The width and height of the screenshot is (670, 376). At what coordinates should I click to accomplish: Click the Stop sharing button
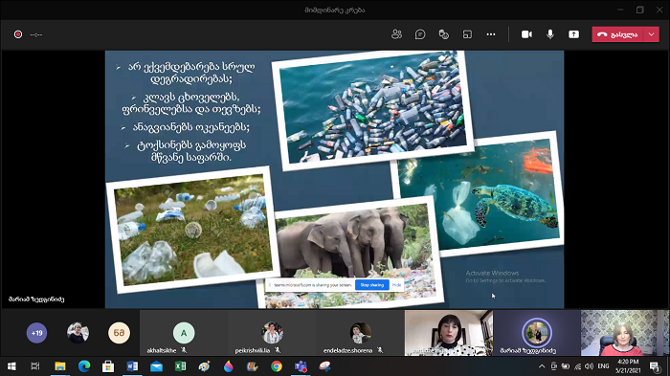pos(371,285)
